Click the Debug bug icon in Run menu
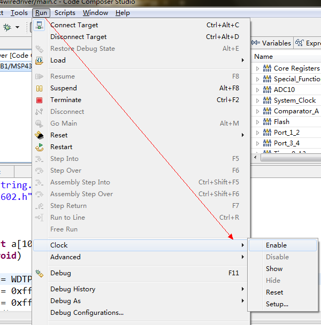Image resolution: width=321 pixels, height=325 pixels. click(x=39, y=273)
